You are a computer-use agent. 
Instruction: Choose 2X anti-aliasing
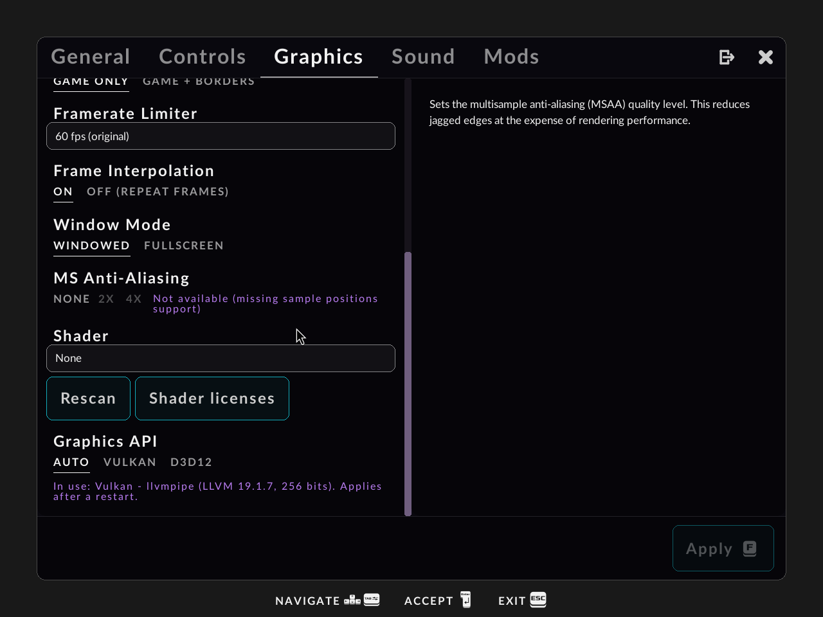(x=106, y=299)
